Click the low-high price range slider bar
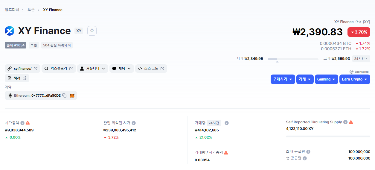This screenshot has height=170, width=375. pyautogui.click(x=293, y=59)
